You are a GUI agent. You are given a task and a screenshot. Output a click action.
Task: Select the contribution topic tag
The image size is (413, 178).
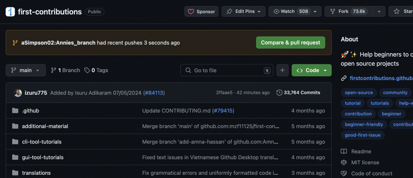pyautogui.click(x=358, y=114)
